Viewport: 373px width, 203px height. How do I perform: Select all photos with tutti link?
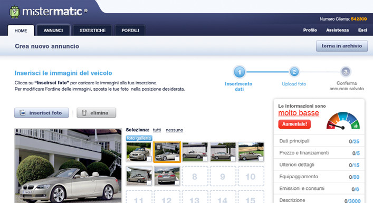tap(157, 130)
